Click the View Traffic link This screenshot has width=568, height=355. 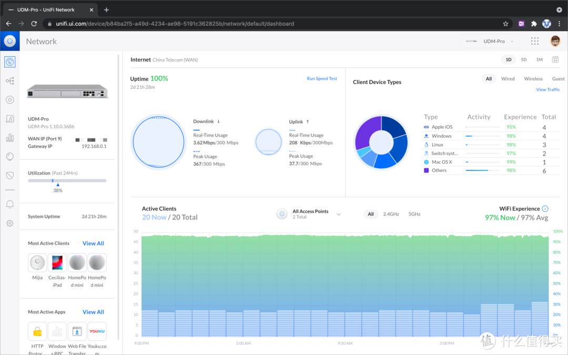[x=547, y=89]
